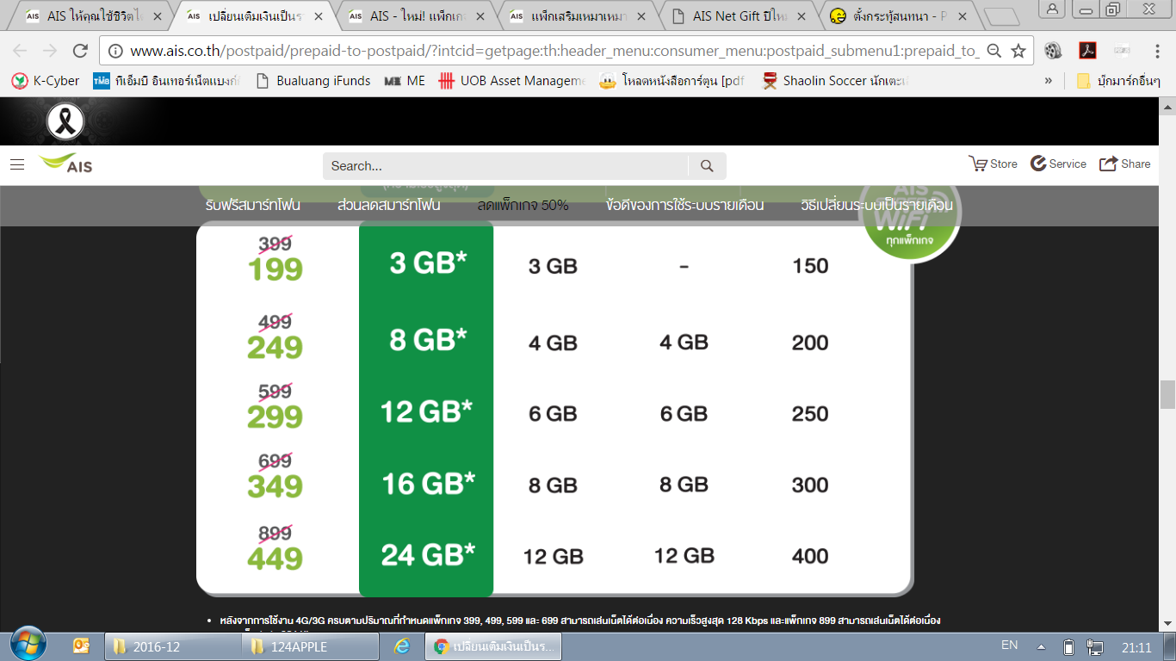Close the first AIS browser tab
The height and width of the screenshot is (661, 1176).
(157, 16)
